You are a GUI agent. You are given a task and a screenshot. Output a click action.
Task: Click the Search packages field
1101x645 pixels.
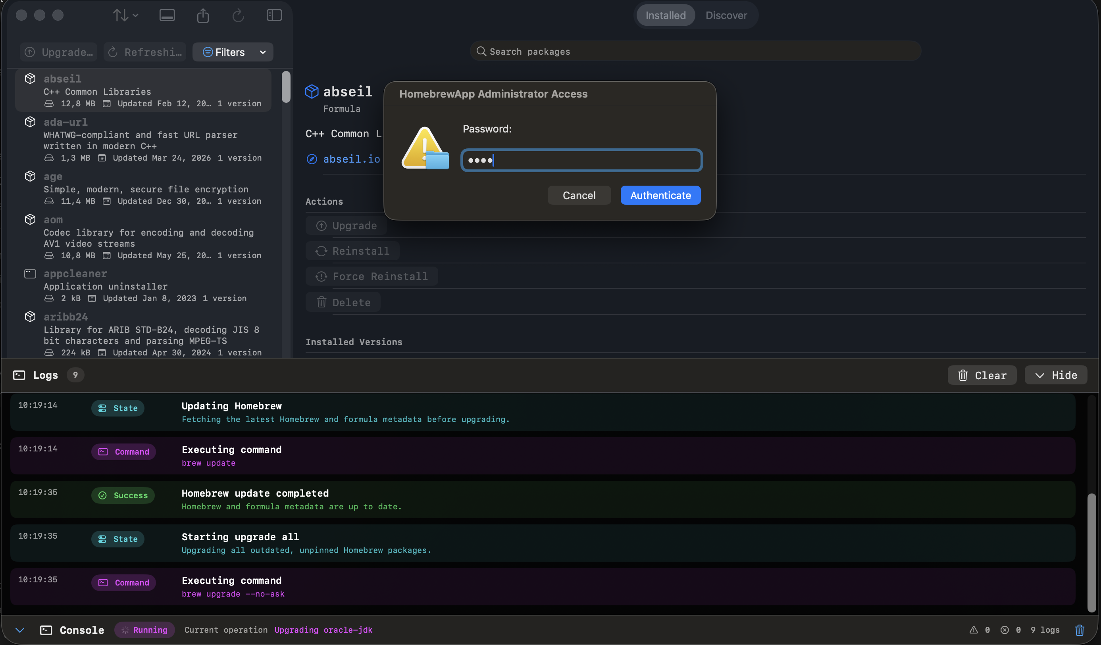coord(695,52)
